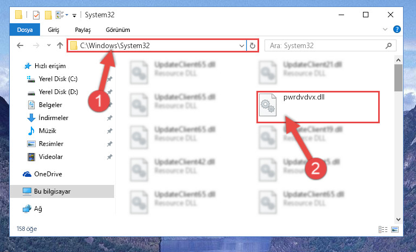The image size is (416, 252).
Task: Click into the Ara: System32 search box
Action: coord(326,45)
